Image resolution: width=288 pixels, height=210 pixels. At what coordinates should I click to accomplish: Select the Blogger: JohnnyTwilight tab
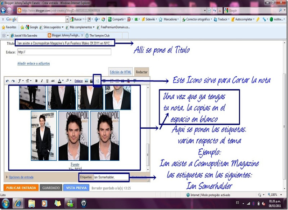[x=64, y=35]
